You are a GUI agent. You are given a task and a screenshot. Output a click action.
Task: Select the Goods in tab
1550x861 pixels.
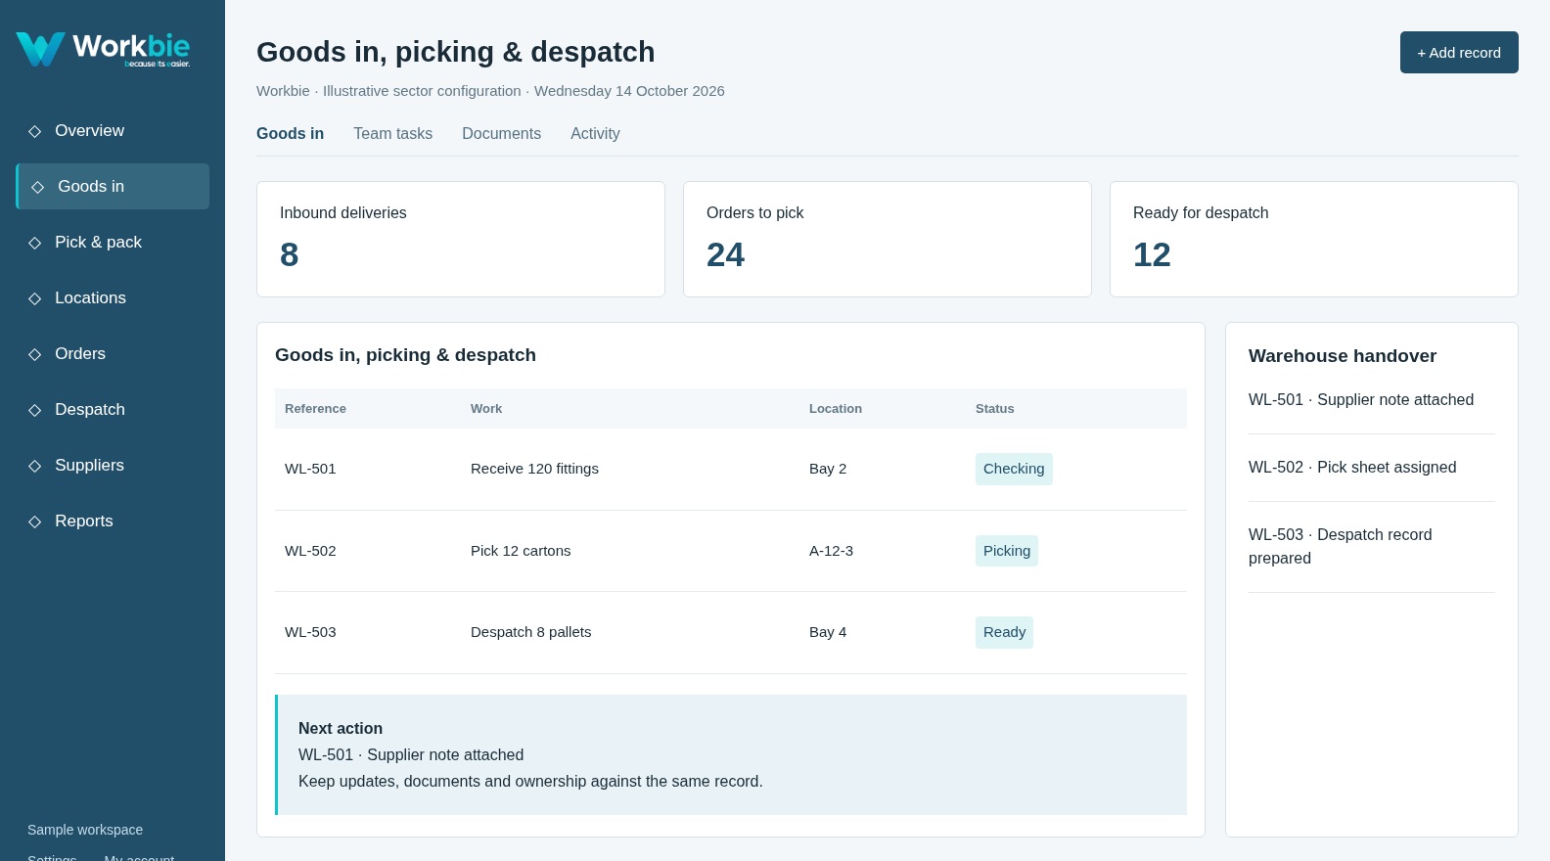[x=290, y=134]
